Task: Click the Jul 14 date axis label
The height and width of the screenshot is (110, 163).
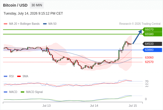Action: coord(94,106)
